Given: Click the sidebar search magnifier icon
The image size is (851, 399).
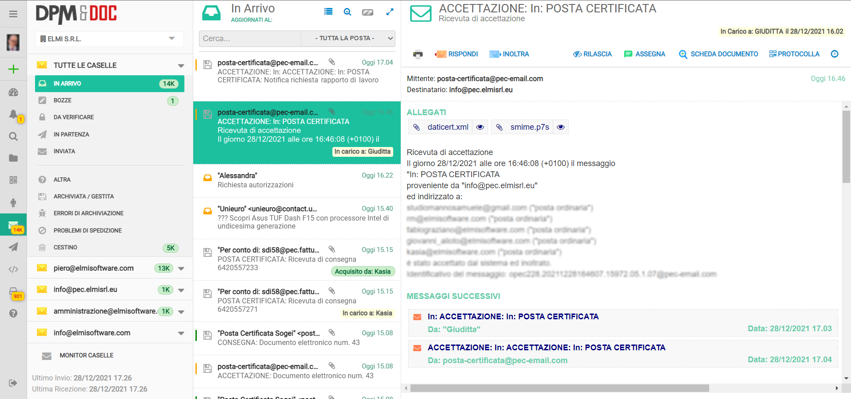Looking at the screenshot, I should coord(13,136).
